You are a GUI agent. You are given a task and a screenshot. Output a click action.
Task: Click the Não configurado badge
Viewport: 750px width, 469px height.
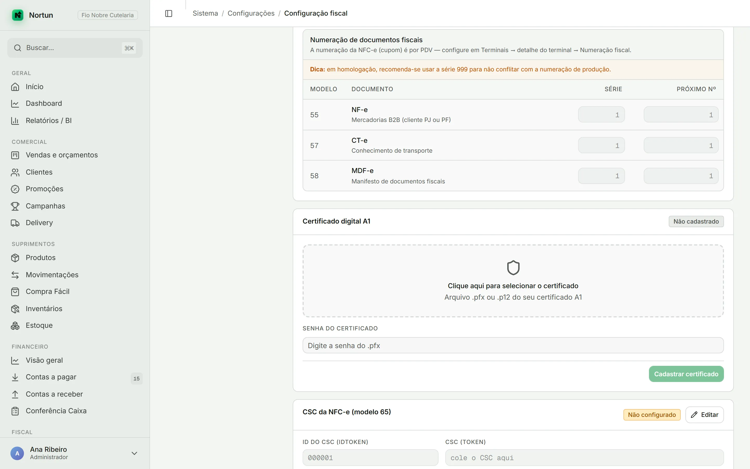click(652, 415)
